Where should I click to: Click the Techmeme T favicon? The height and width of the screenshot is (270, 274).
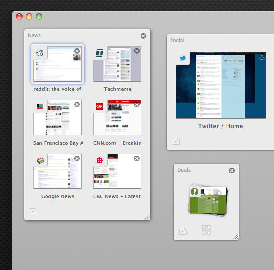pos(100,53)
